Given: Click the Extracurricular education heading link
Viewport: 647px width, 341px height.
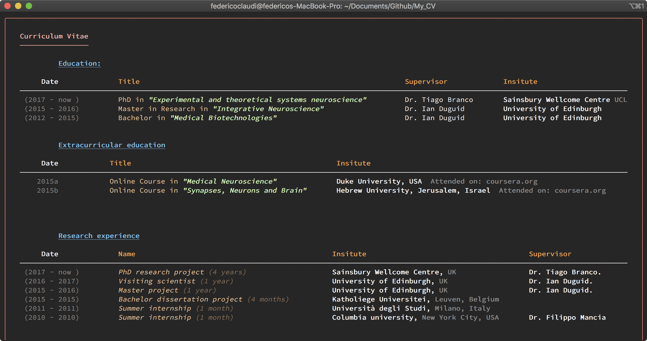Looking at the screenshot, I should click(x=112, y=145).
